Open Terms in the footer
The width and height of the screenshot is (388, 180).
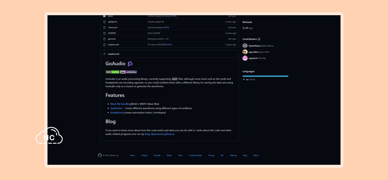[x=133, y=155]
